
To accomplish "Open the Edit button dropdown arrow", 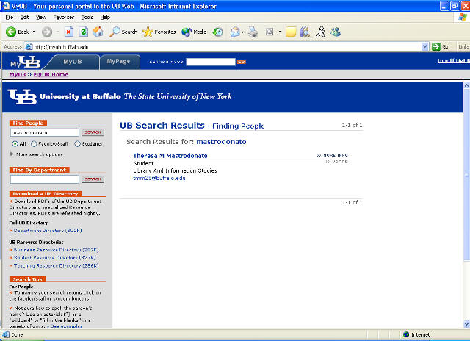I will tap(281, 32).
